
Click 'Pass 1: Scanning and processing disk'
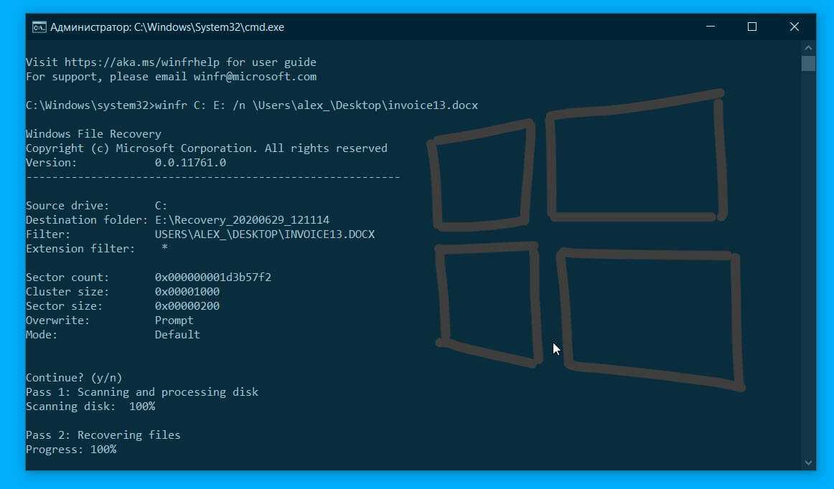142,392
